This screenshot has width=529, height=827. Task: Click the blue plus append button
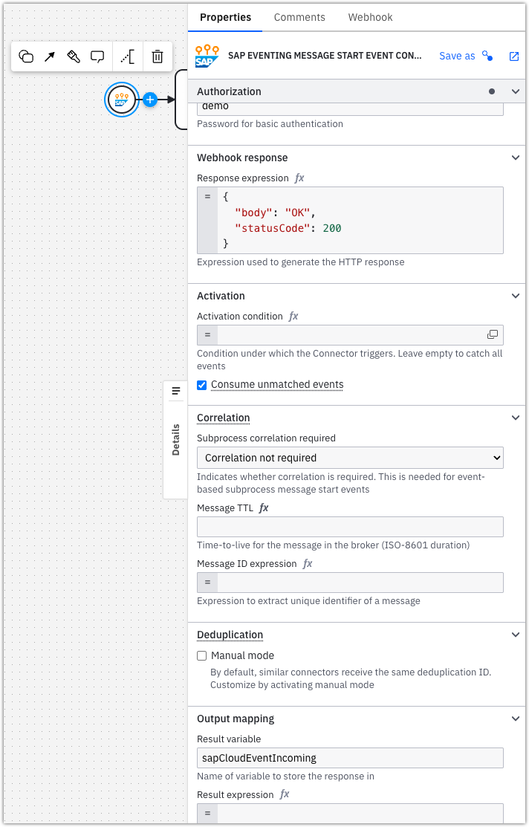click(150, 100)
